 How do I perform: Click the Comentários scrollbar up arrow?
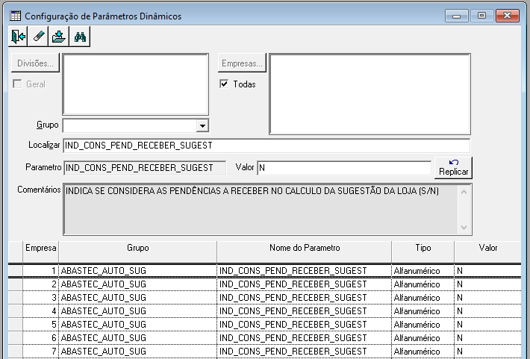(x=464, y=192)
